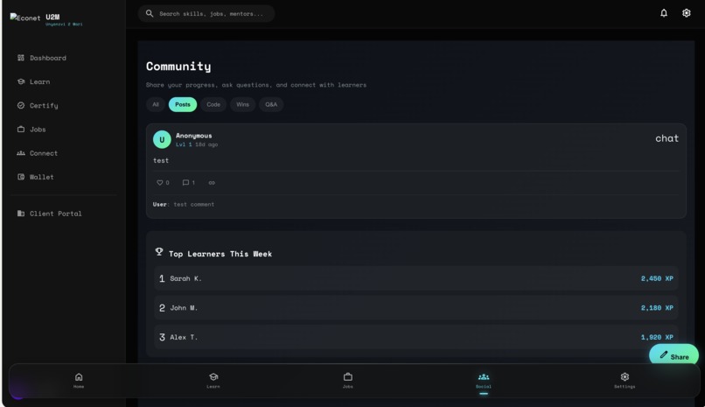
Task: Click the Anonymous user avatar
Action: pos(162,139)
